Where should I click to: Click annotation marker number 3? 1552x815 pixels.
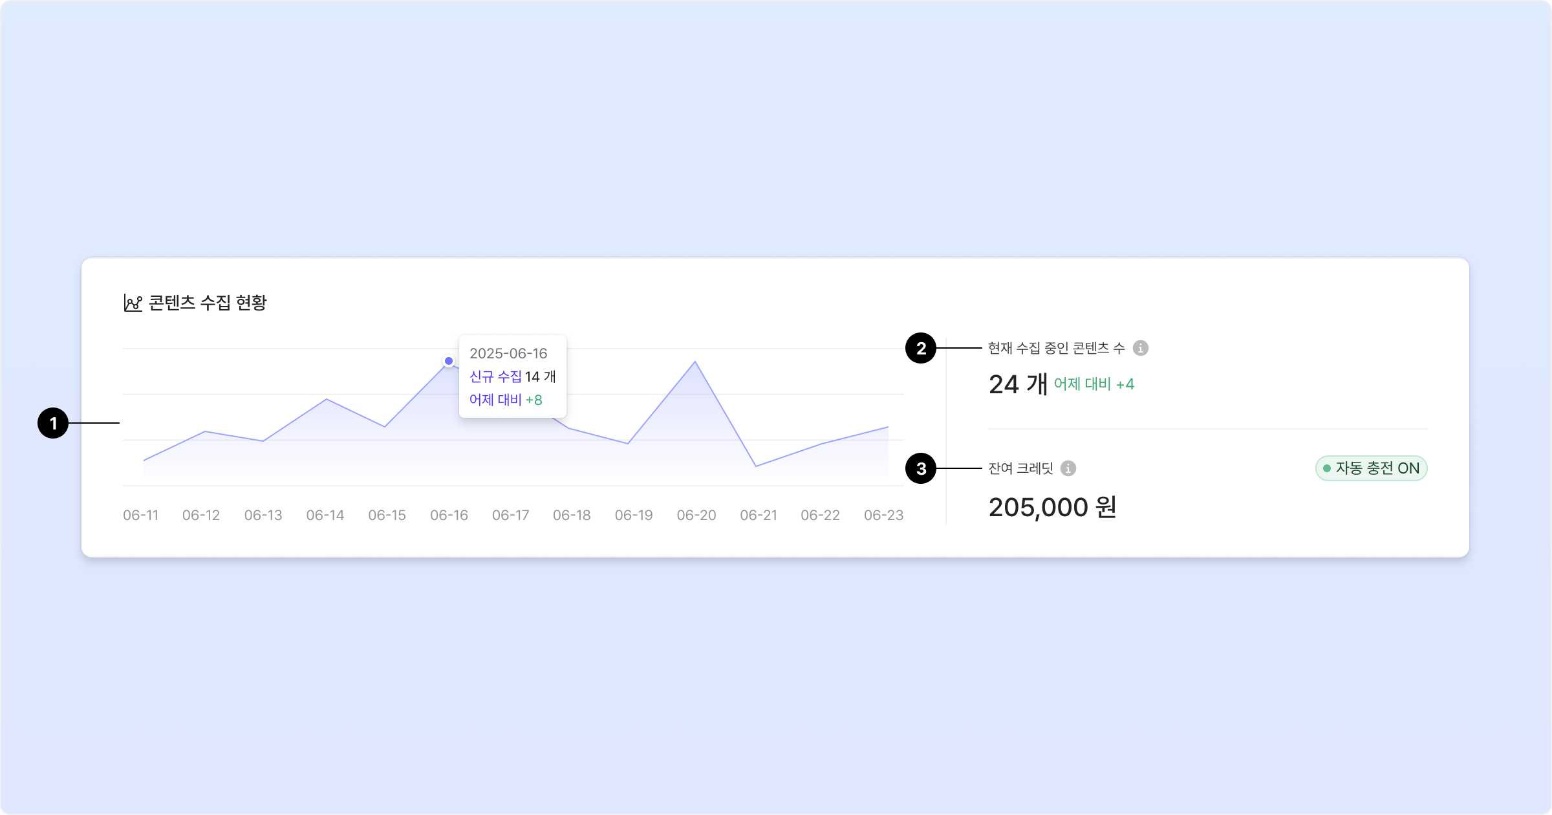click(921, 468)
